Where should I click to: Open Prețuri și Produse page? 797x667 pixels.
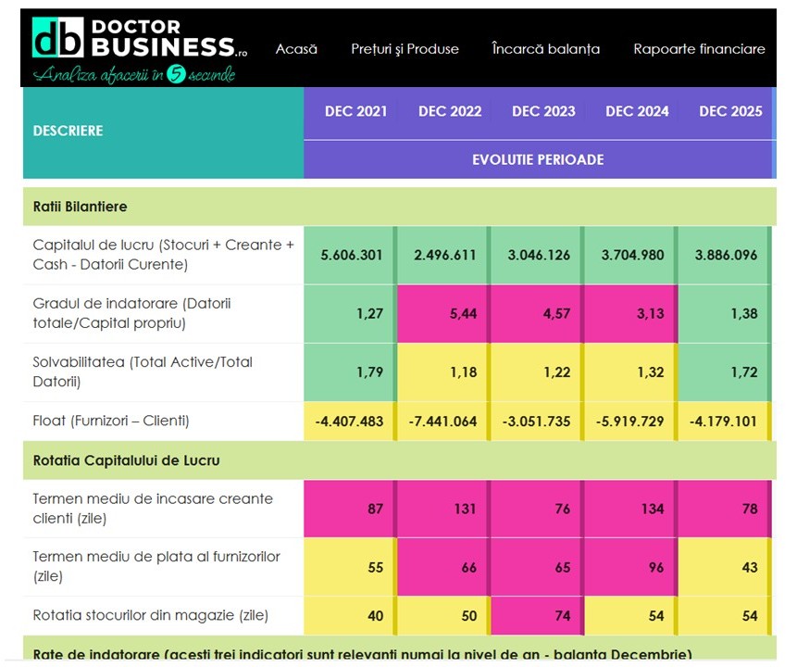[405, 49]
